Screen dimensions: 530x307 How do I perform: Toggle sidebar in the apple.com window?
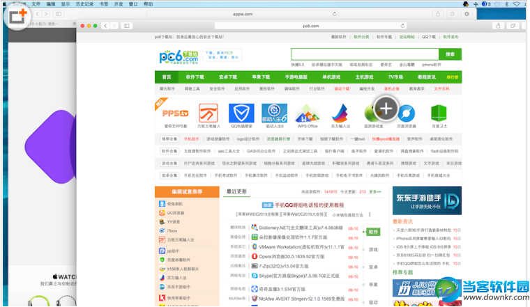click(59, 14)
